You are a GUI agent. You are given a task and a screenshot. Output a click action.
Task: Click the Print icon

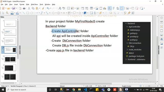(24, 8)
